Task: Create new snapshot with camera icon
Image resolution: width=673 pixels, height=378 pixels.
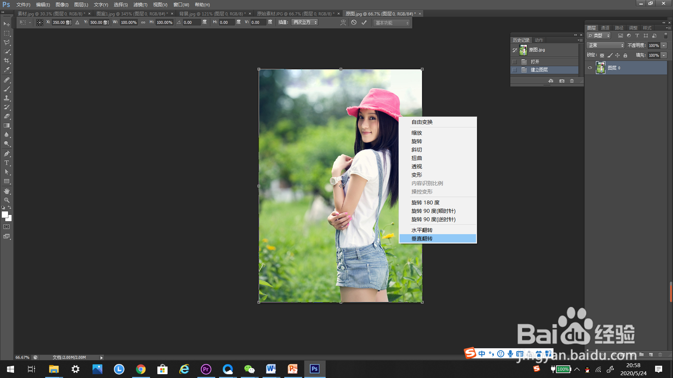Action: coord(562,81)
